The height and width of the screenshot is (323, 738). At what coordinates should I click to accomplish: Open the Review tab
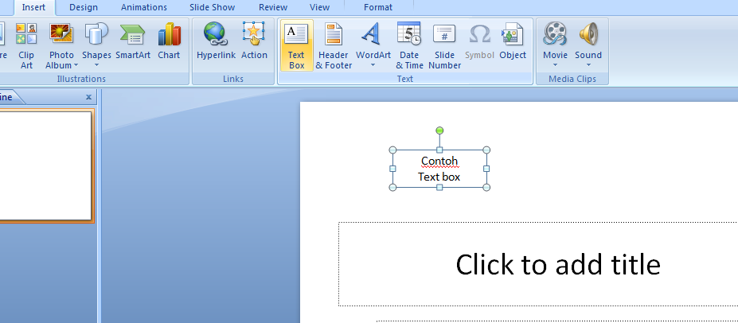tap(273, 7)
